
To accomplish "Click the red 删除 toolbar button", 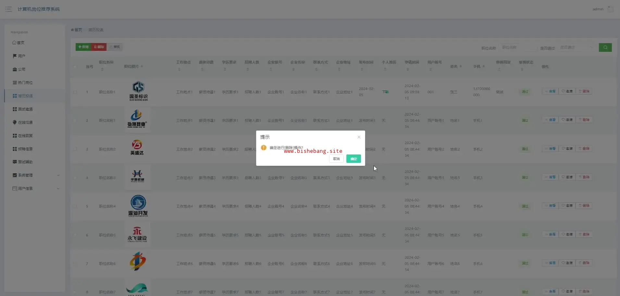I will [99, 47].
